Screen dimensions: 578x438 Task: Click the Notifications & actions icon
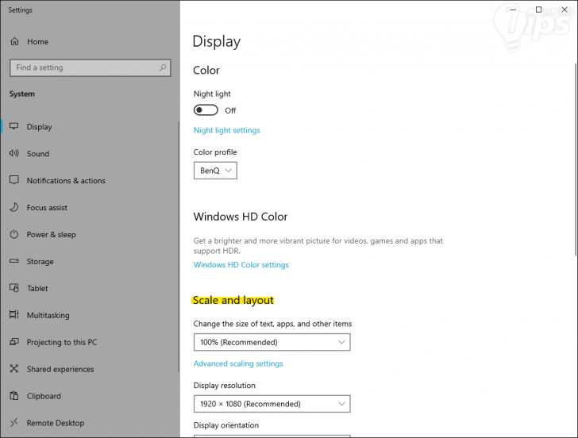click(13, 181)
